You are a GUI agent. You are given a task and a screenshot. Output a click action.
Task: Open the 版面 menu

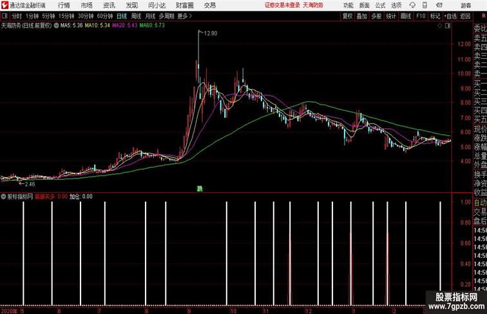click(x=365, y=5)
